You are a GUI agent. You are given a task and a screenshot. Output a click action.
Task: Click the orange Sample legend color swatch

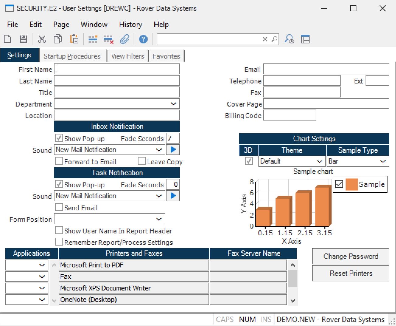pos(352,184)
